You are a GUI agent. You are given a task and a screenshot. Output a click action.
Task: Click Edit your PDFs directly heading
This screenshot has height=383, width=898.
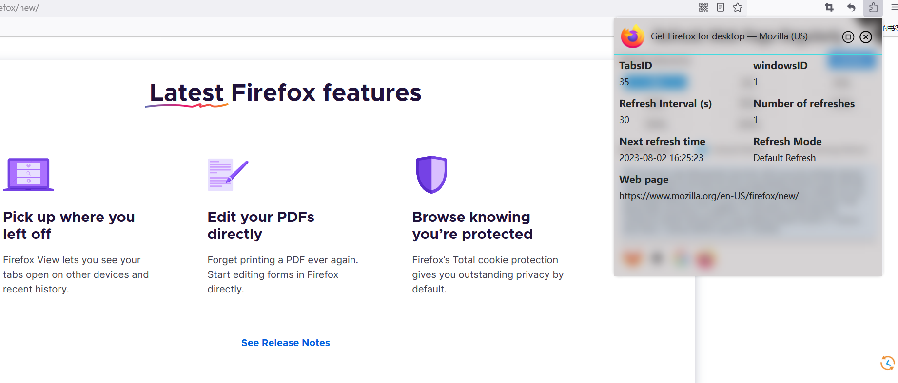(x=261, y=225)
